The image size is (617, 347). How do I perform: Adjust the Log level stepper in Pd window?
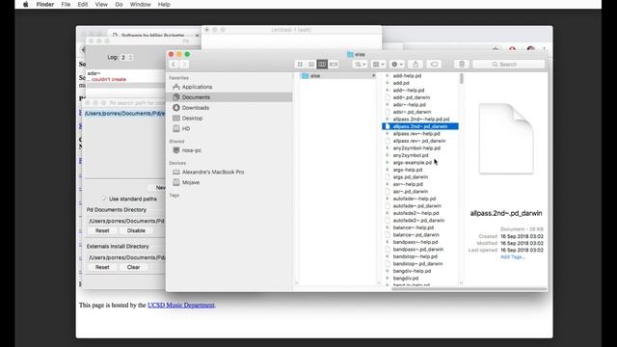pyautogui.click(x=131, y=58)
